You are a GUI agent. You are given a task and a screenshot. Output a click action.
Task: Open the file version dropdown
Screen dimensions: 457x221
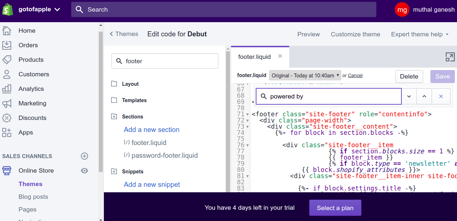pyautogui.click(x=305, y=76)
